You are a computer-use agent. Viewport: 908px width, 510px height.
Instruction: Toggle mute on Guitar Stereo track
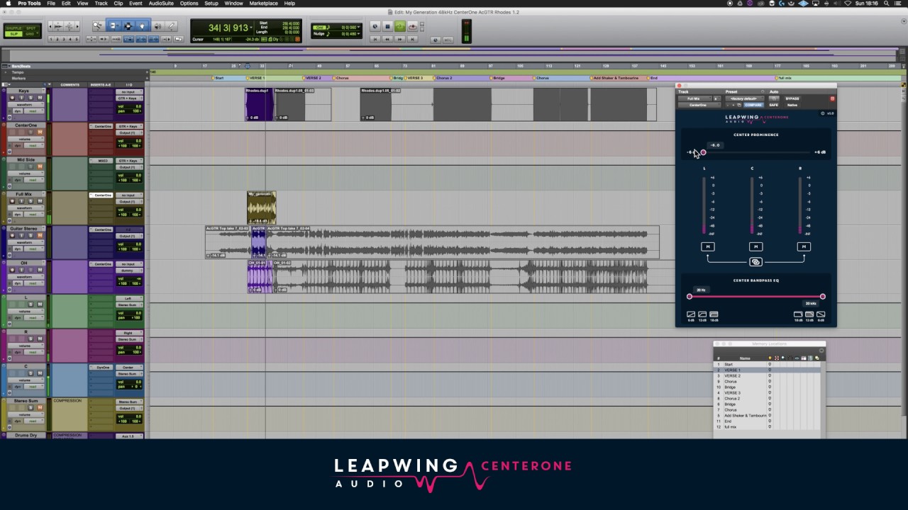tap(40, 236)
